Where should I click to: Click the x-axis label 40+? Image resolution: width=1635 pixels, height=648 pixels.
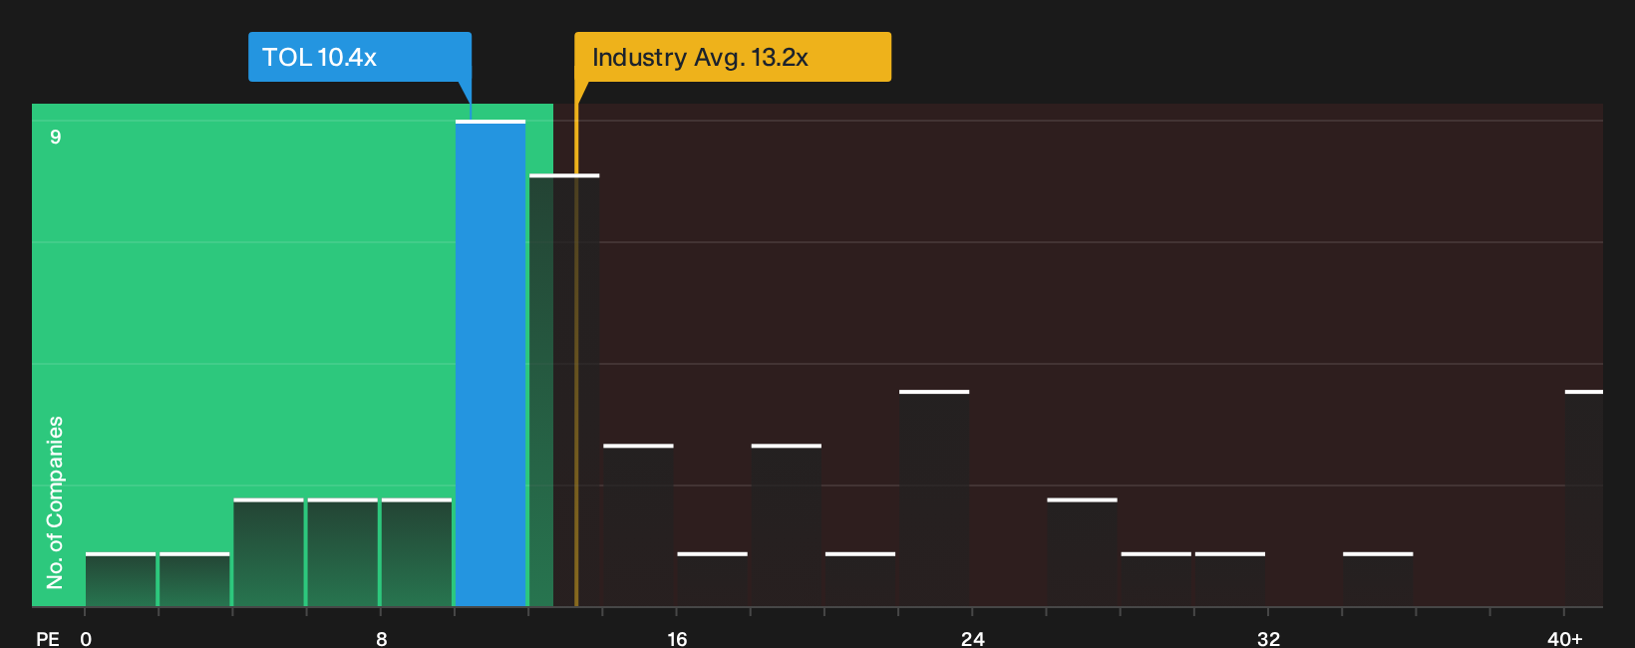pyautogui.click(x=1564, y=638)
